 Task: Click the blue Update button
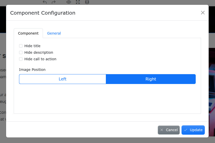click(193, 130)
